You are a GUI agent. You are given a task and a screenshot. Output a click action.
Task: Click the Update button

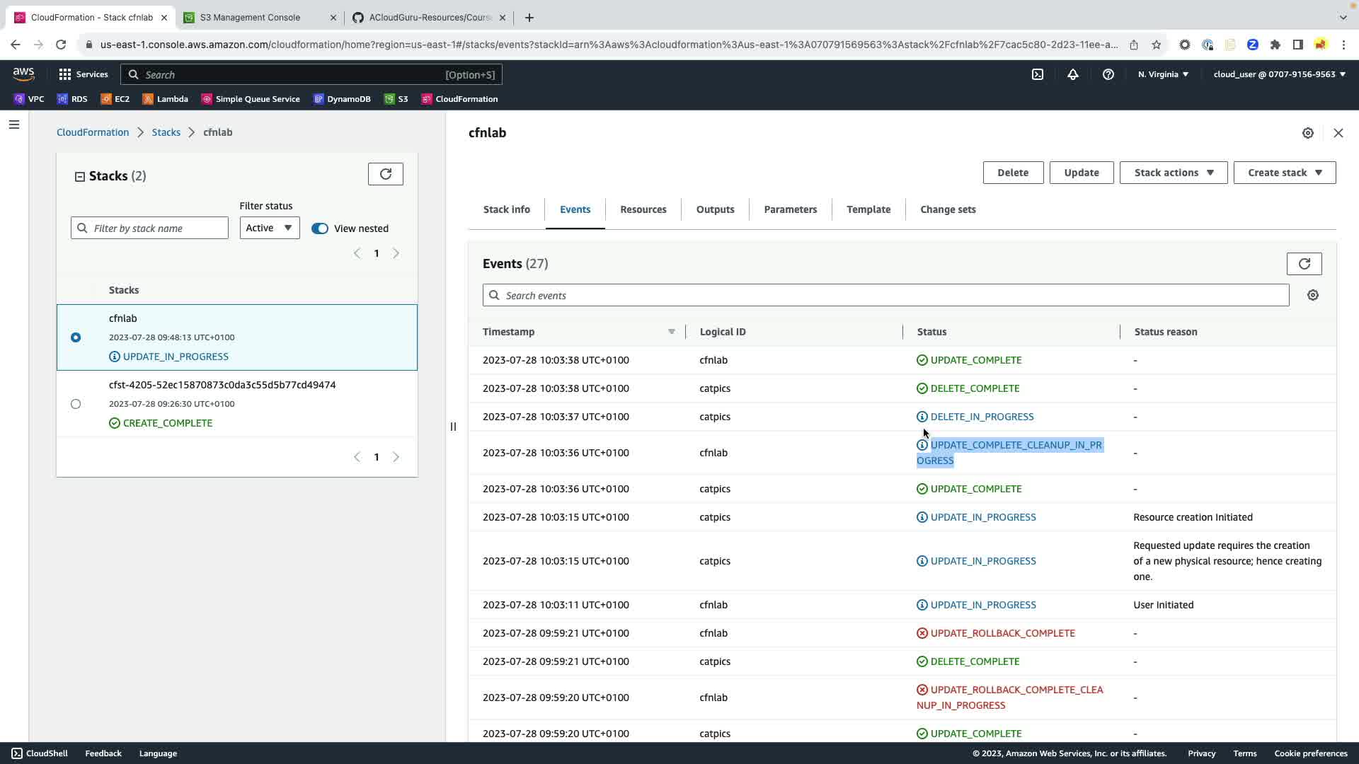pos(1081,173)
